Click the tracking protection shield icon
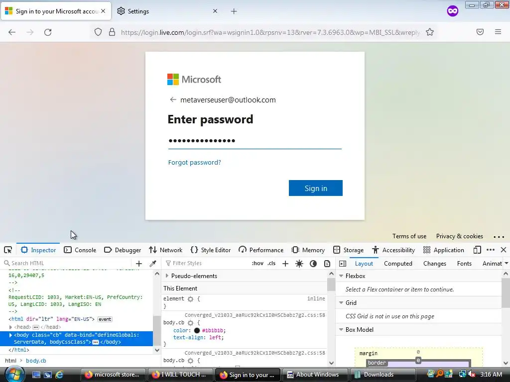The height and width of the screenshot is (382, 510). coord(98,32)
